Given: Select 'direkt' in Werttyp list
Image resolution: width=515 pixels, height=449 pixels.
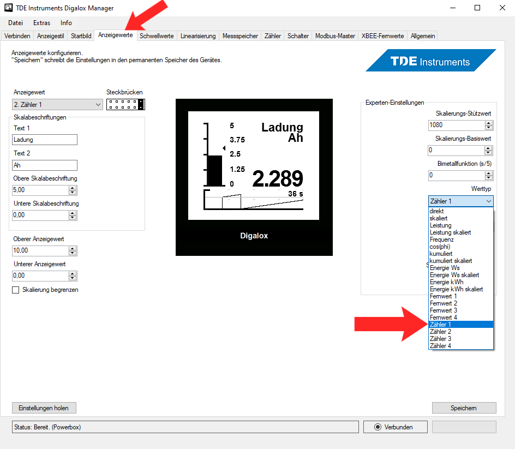Looking at the screenshot, I should tap(461, 211).
